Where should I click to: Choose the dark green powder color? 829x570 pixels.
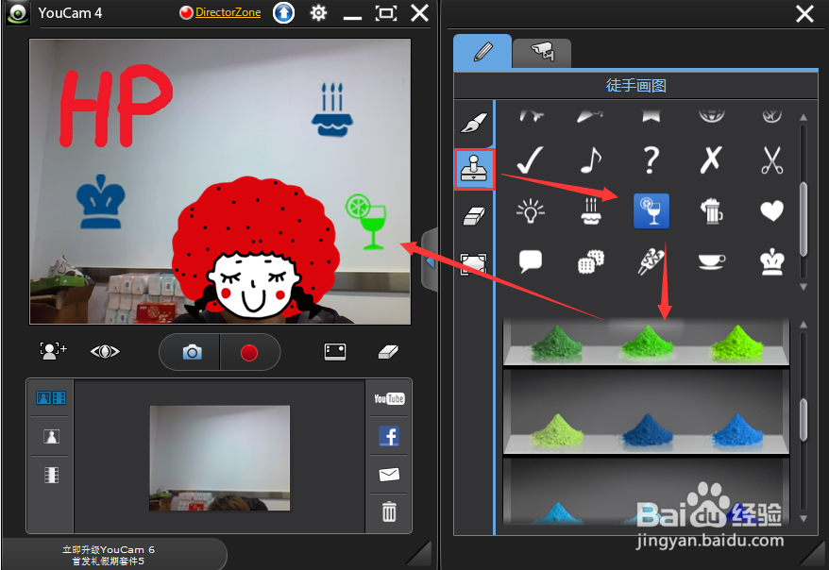(x=557, y=343)
